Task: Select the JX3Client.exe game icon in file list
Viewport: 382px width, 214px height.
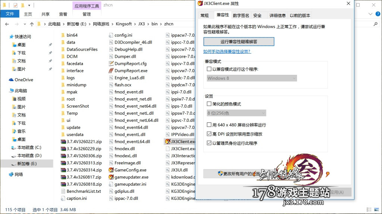Action: [167, 141]
